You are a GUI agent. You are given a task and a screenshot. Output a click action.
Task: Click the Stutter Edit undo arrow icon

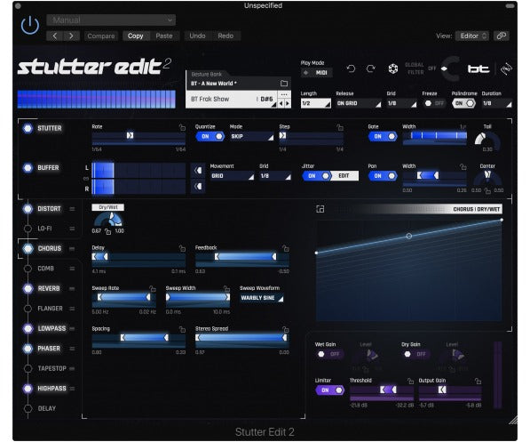351,68
